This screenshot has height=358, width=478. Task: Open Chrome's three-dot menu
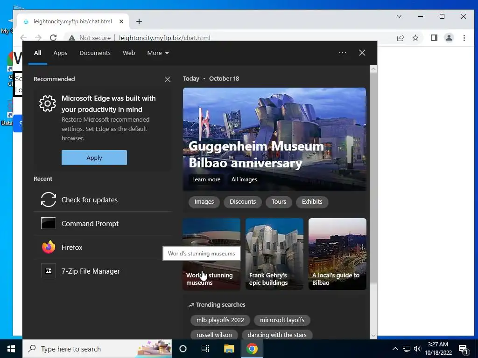click(464, 38)
